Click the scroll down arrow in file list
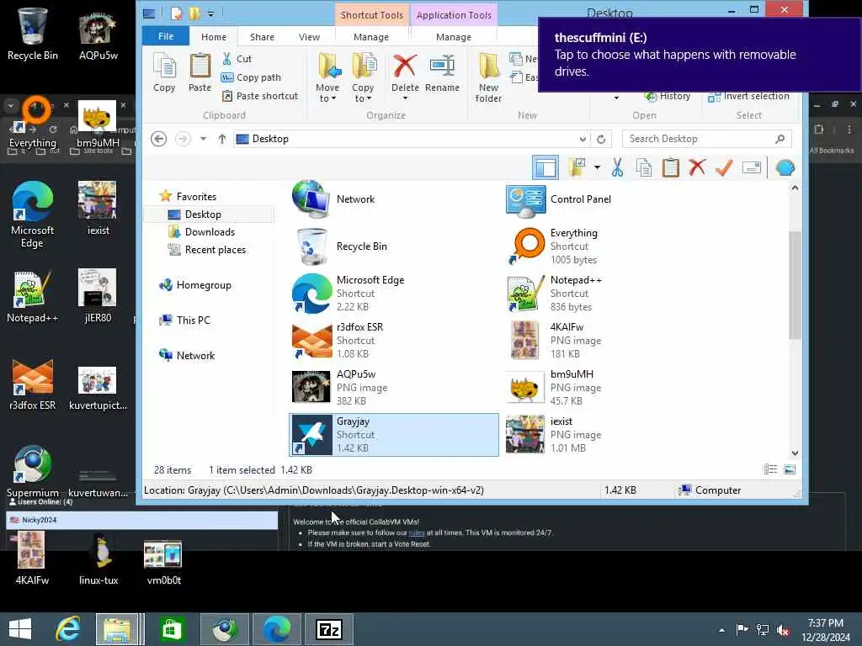 (795, 453)
